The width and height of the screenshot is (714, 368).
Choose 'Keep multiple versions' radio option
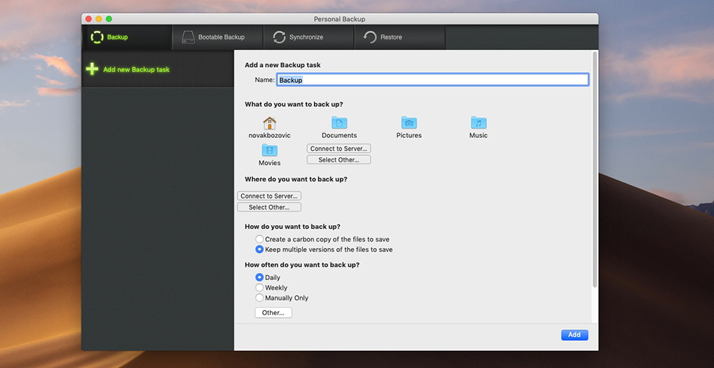click(x=260, y=249)
